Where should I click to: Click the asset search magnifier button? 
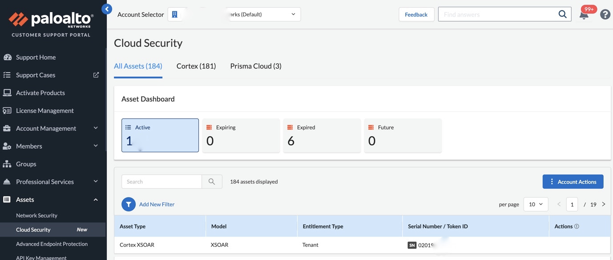point(212,182)
